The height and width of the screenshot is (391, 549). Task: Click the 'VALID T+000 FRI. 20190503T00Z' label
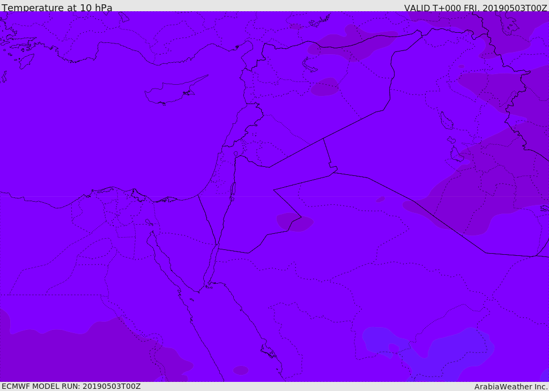[x=476, y=8]
